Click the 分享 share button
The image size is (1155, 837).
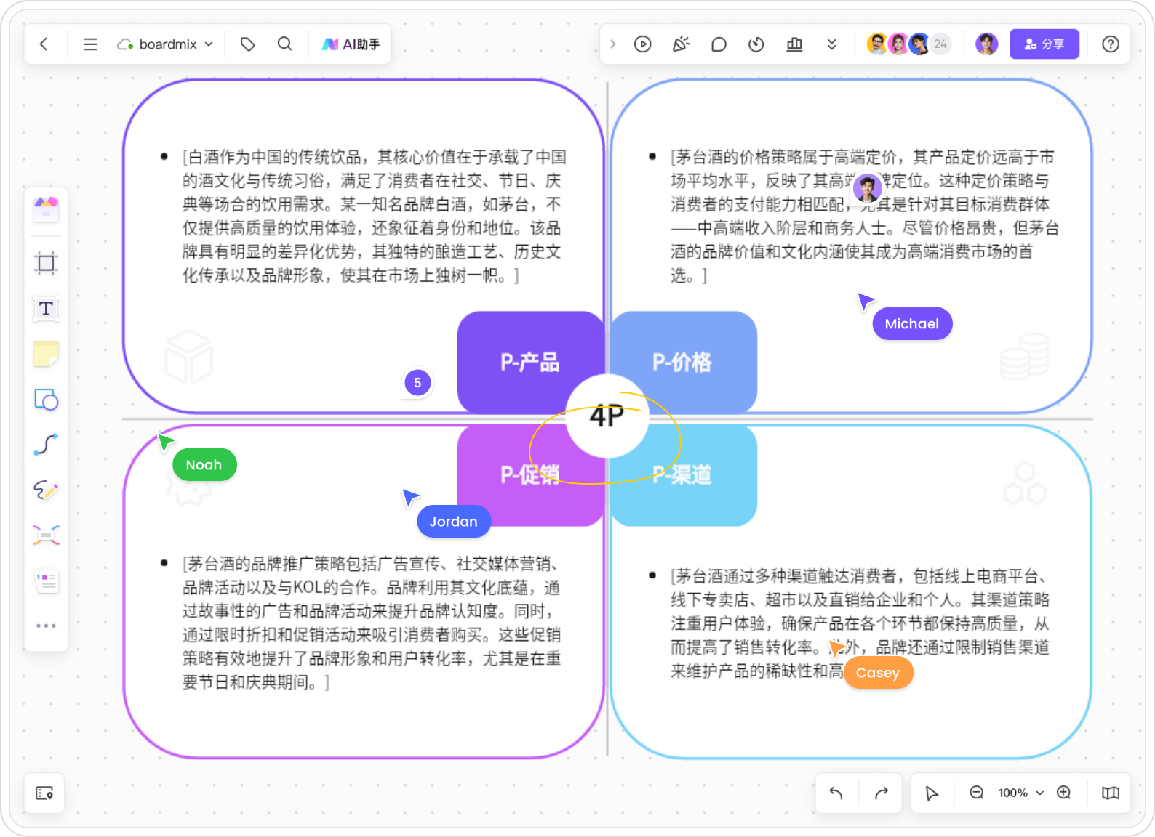(1044, 44)
